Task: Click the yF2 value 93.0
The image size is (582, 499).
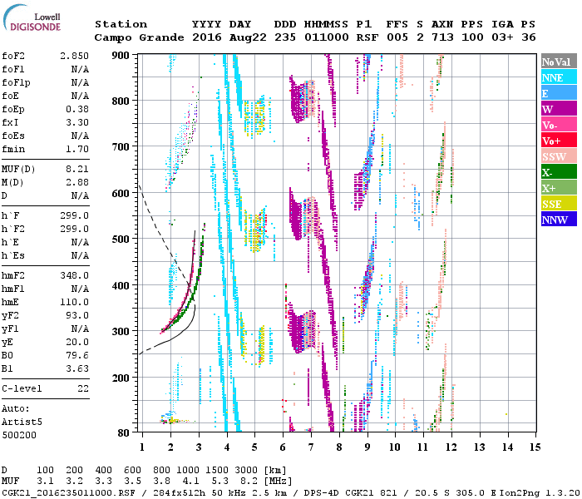Action: pos(77,316)
